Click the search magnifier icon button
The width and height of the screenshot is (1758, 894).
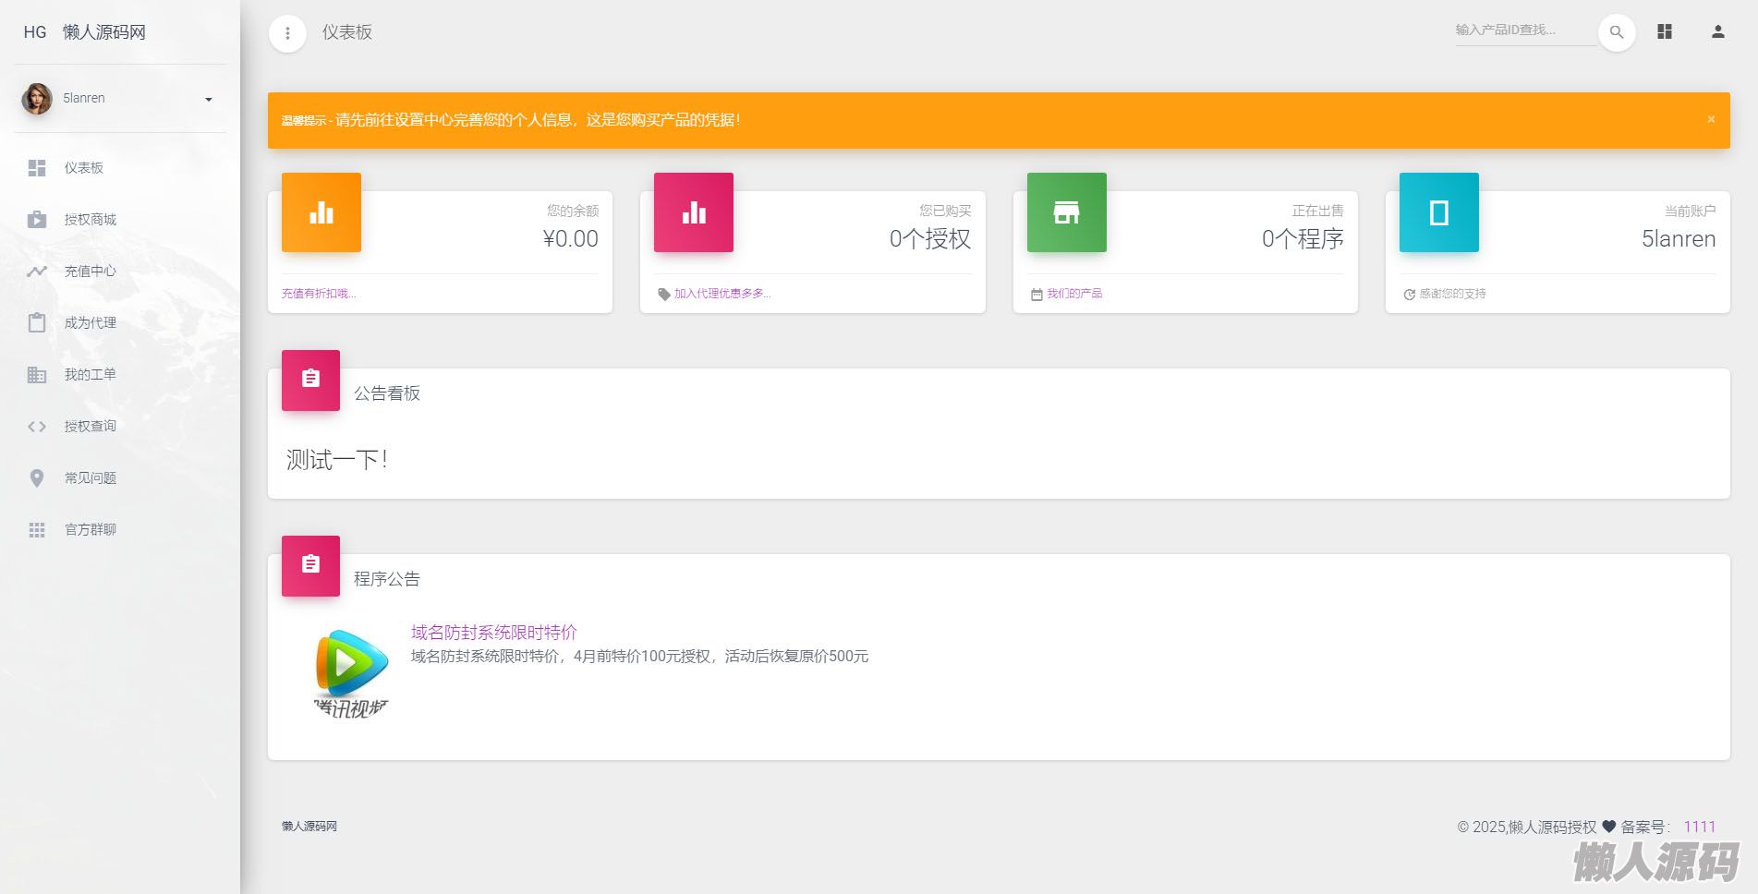(x=1617, y=32)
